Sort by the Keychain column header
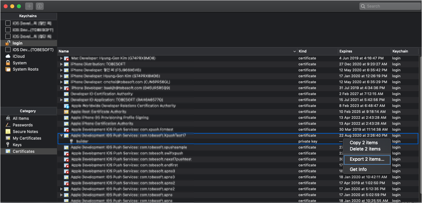422x203 pixels. 400,51
